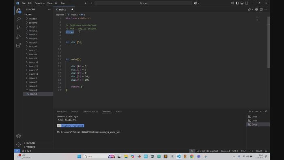Screen dimensions: 284x160
Task: Open the Source Control view
Action: click(x=19, y=28)
